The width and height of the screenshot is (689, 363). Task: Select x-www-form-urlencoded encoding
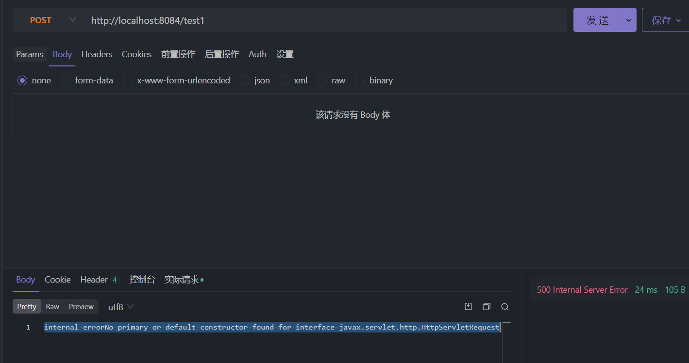coord(127,80)
